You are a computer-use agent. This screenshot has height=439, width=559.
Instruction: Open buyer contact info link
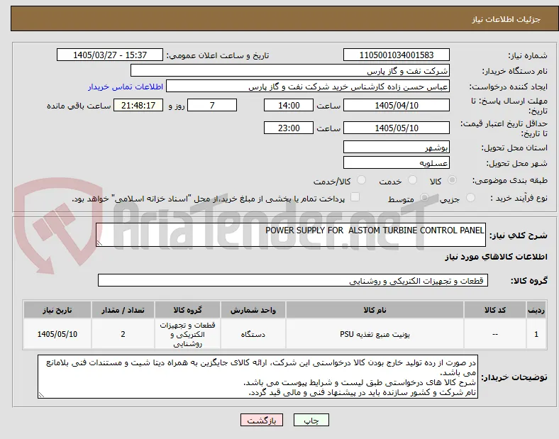126,87
